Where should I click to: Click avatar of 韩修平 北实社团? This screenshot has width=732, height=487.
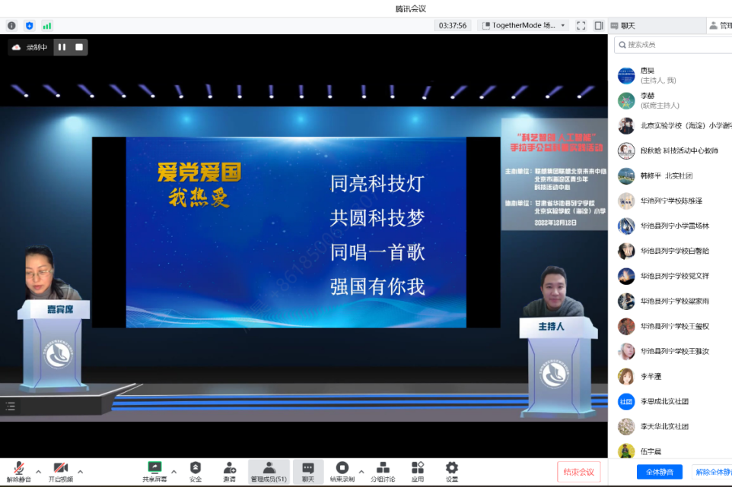(626, 176)
